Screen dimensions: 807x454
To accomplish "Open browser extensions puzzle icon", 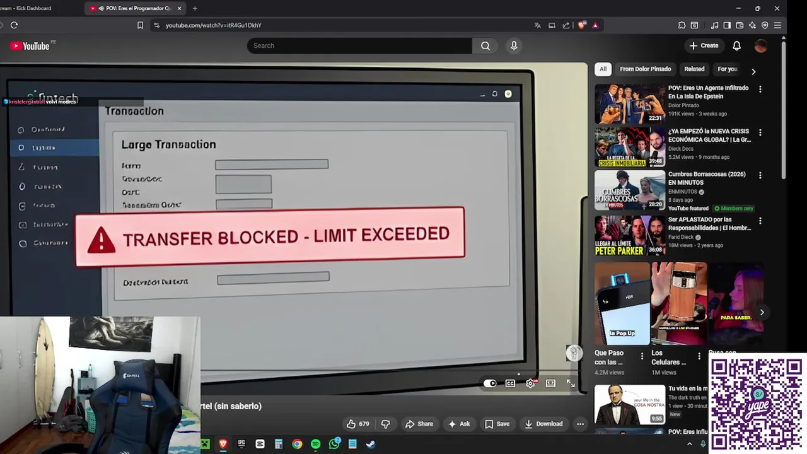I will tap(682, 25).
